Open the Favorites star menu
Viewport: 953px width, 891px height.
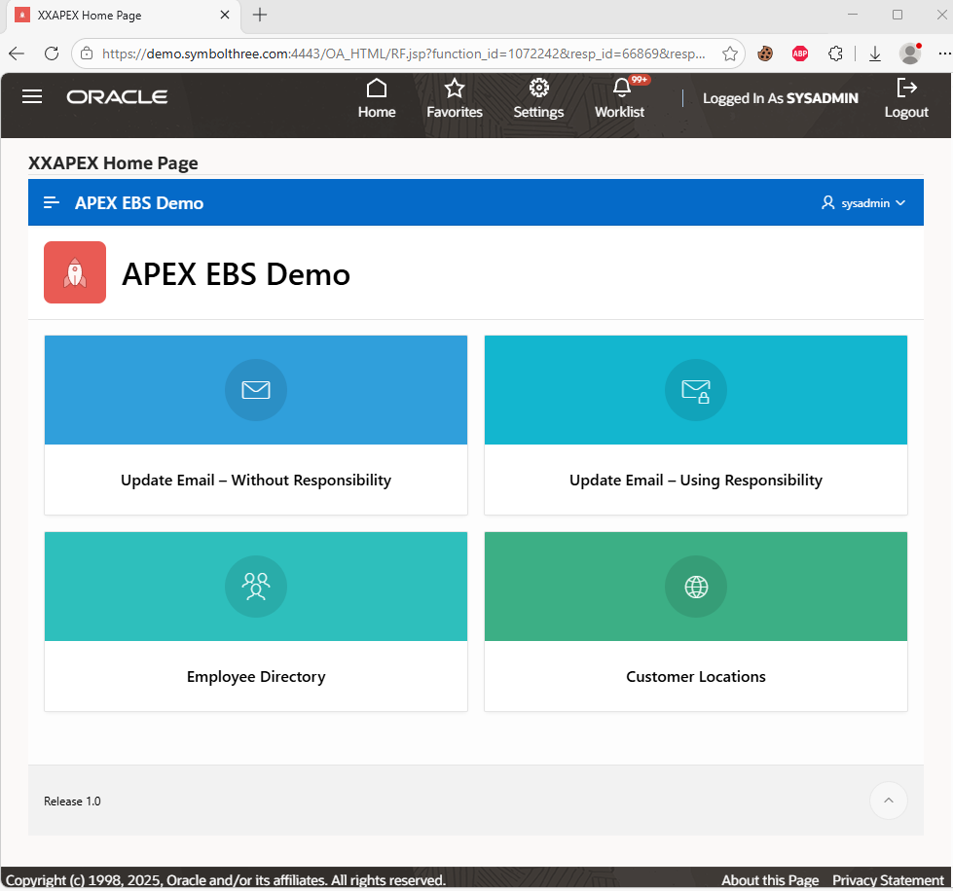coord(455,98)
